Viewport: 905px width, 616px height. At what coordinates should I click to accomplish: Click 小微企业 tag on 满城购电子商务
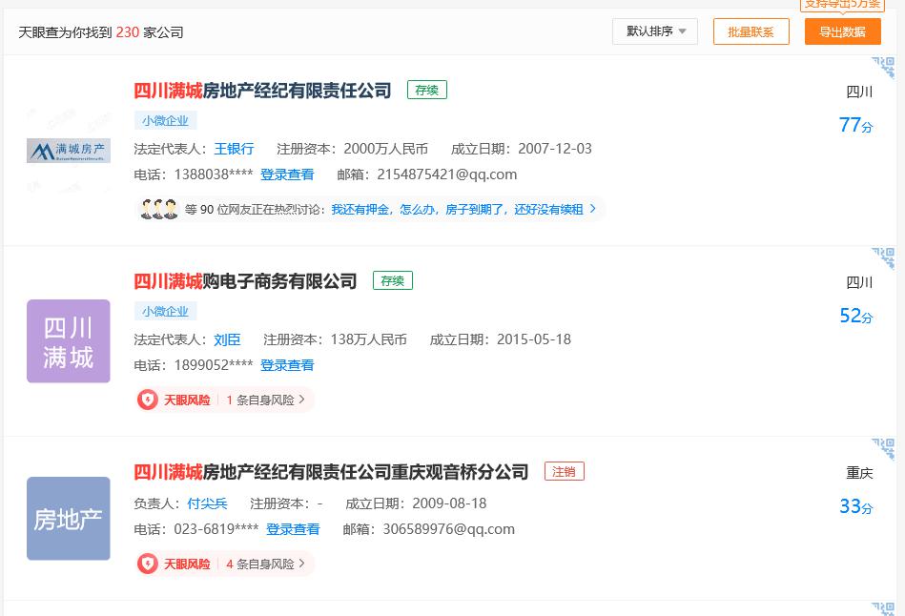166,311
